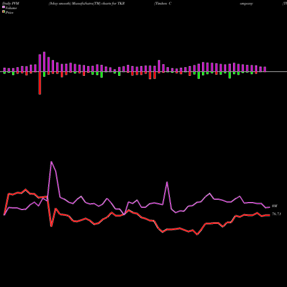Select the 'Price' legend label
This screenshot has height=287, width=287.
coord(9,13)
